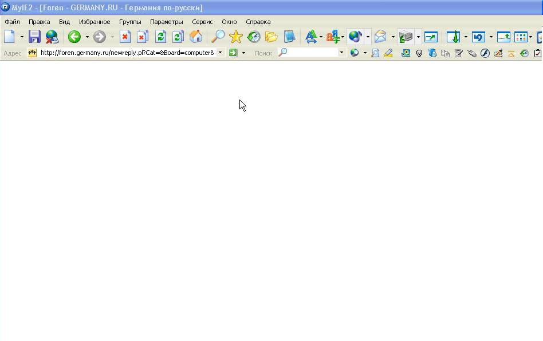Screen dimensions: 543x341
Task: Expand the font size dropdown arrow
Action: [321, 37]
